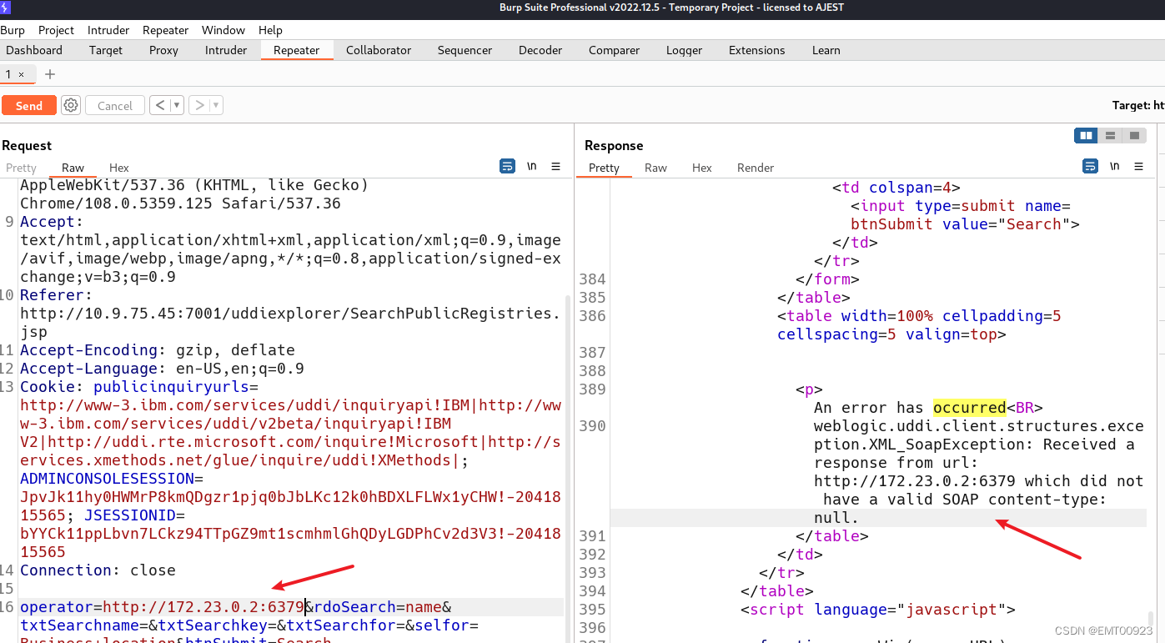This screenshot has height=643, width=1165.
Task: Click the Burp Suite window logo icon
Action: pyautogui.click(x=7, y=8)
